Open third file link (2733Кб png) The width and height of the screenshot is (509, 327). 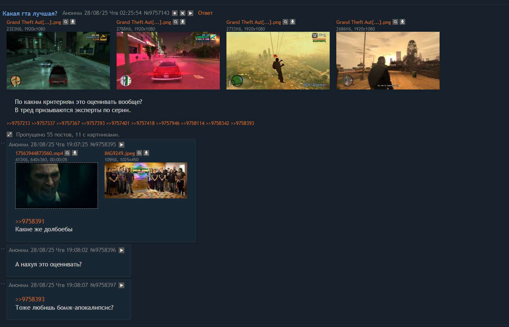[254, 22]
